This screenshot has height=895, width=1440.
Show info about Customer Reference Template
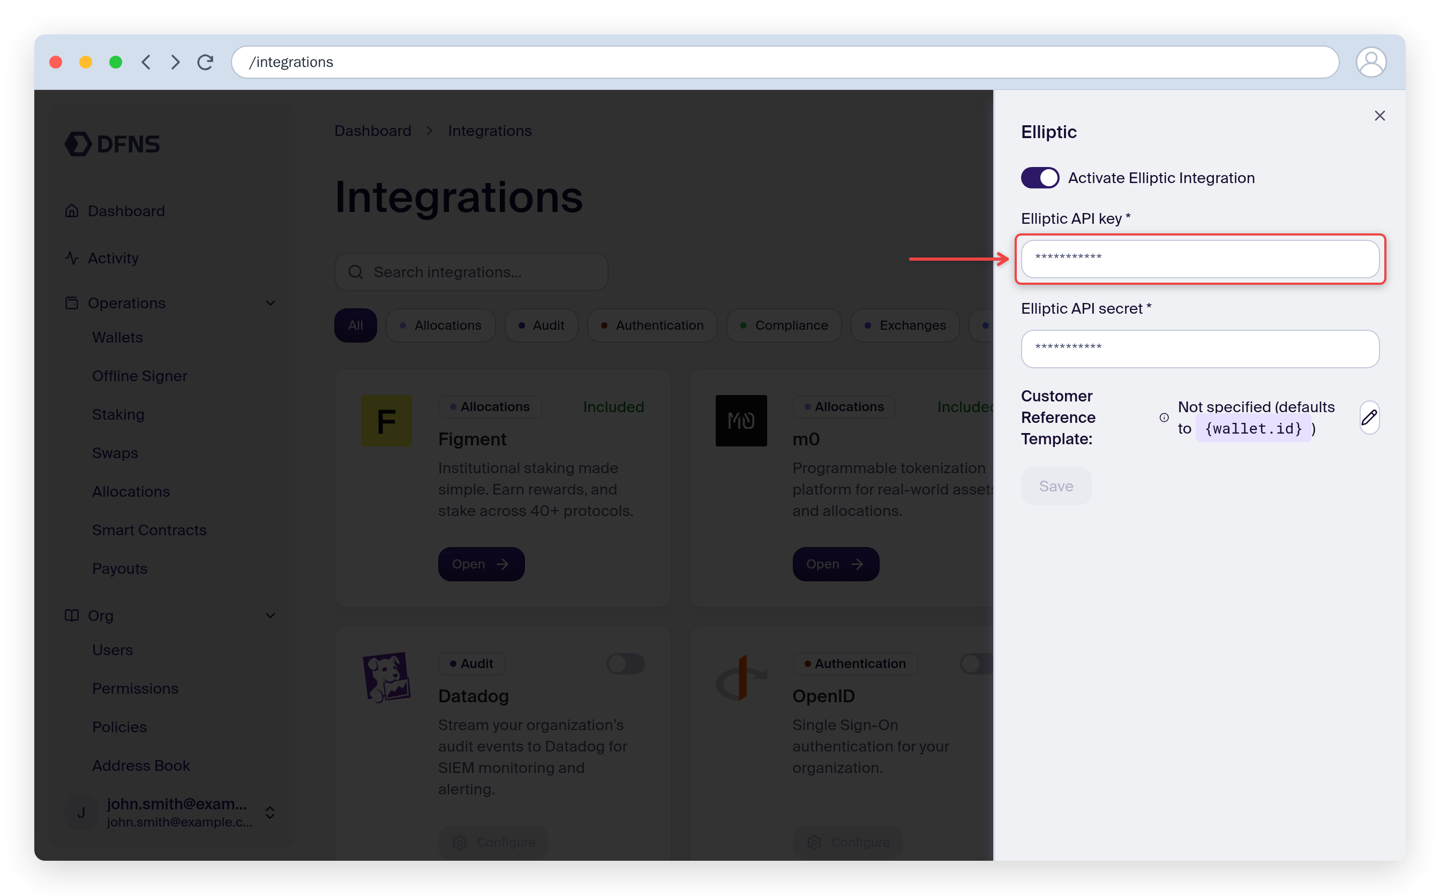(x=1164, y=418)
